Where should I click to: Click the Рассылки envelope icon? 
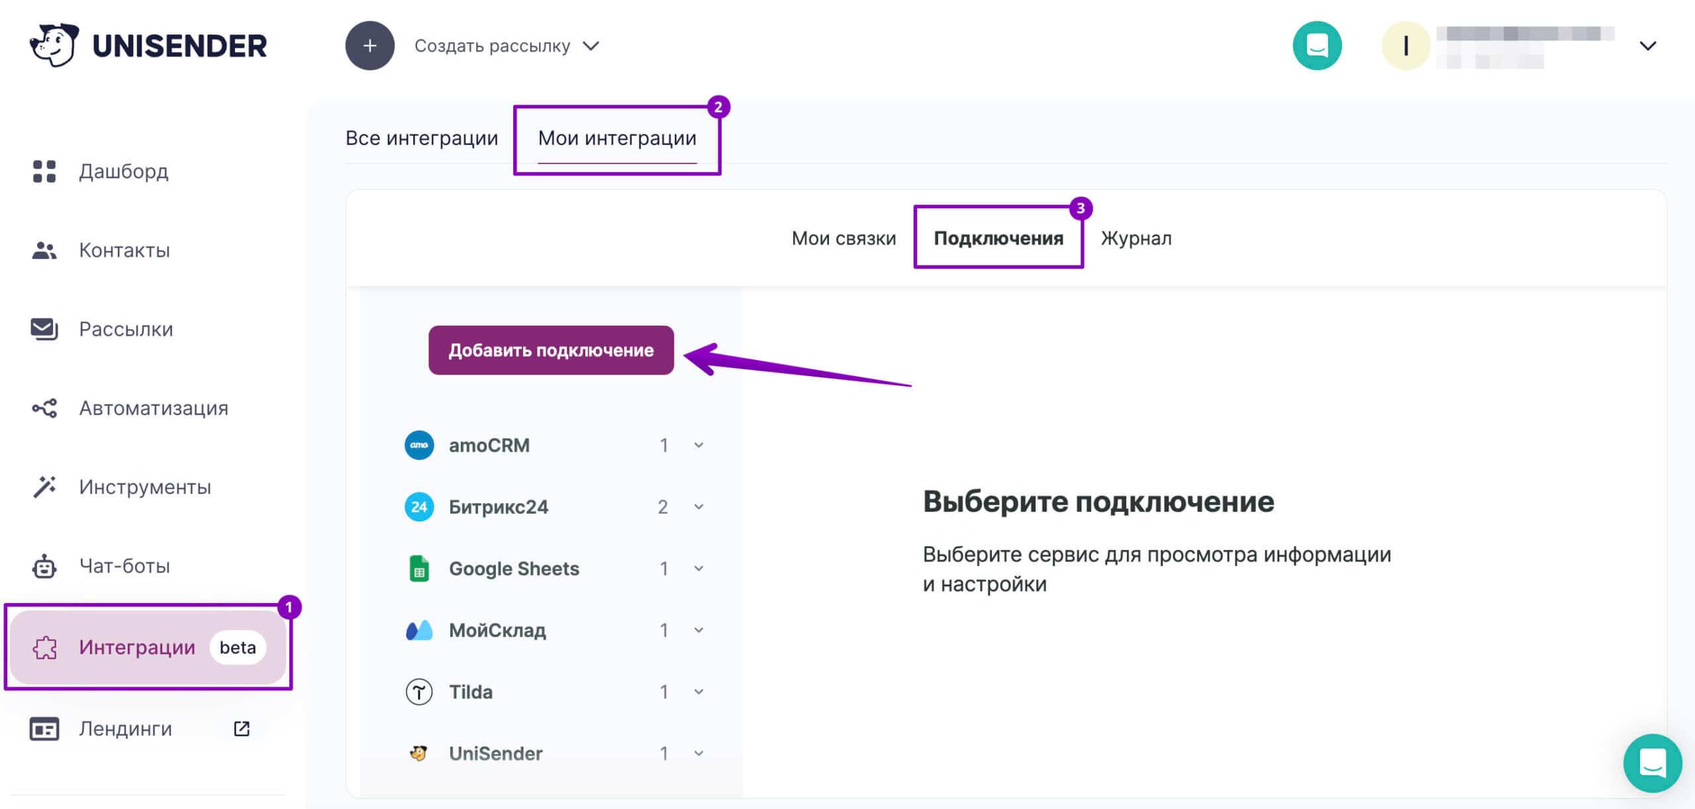pyautogui.click(x=44, y=329)
